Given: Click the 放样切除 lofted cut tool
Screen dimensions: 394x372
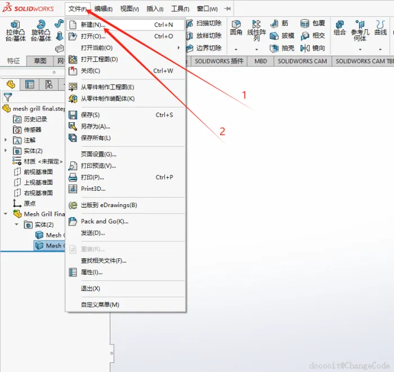Looking at the screenshot, I should pos(204,35).
